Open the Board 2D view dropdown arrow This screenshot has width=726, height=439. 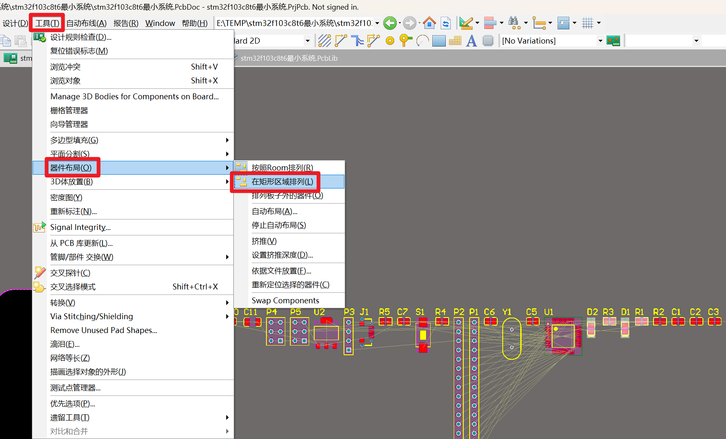click(x=307, y=41)
